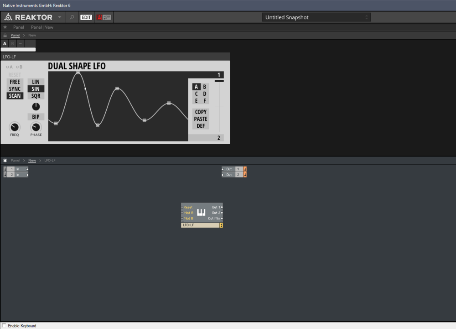Click the FREQ knob
Image resolution: width=456 pixels, height=329 pixels.
(15, 127)
